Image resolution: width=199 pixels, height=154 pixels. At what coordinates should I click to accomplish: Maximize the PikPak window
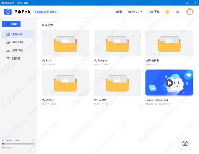tap(187, 3)
